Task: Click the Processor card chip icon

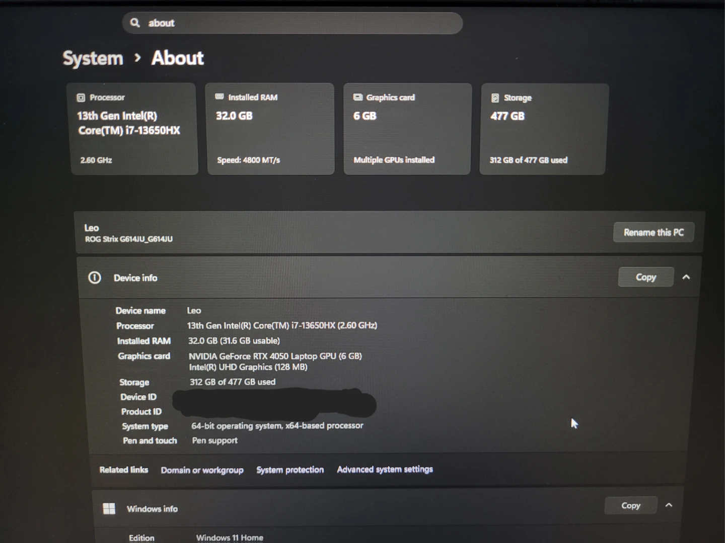Action: coord(81,98)
